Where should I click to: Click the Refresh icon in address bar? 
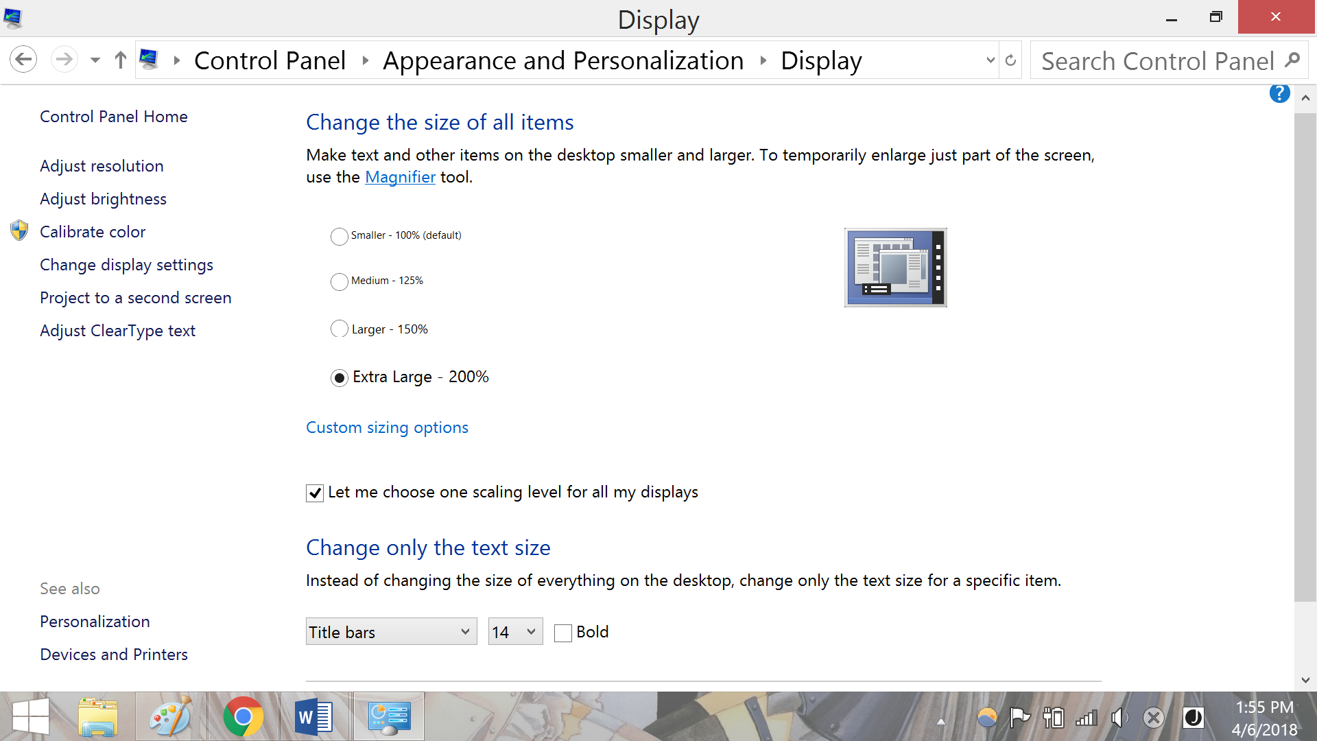[1010, 60]
